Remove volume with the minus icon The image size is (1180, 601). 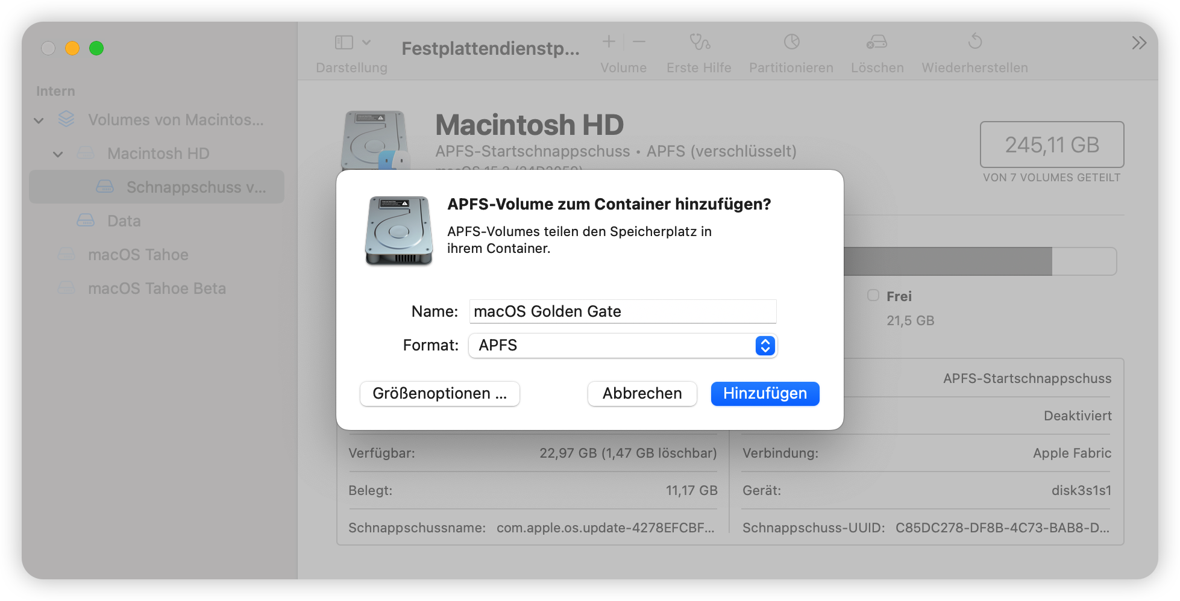pos(639,42)
